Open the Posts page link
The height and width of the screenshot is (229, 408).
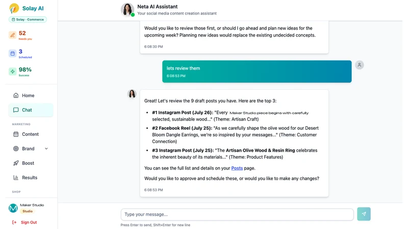coord(237,168)
